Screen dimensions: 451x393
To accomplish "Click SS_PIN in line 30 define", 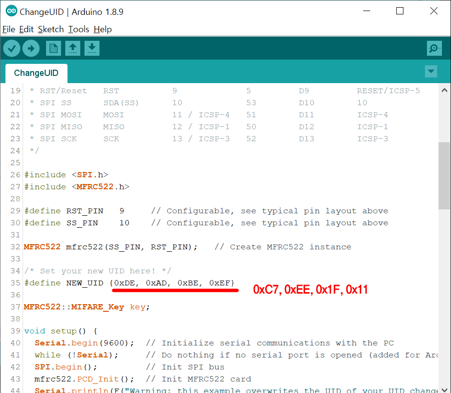I will click(x=82, y=223).
